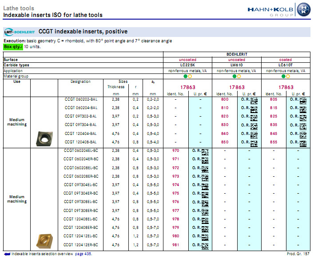The width and height of the screenshot is (318, 264).
Task: Click data matrix code beside ident 975
Action: pos(205,195)
